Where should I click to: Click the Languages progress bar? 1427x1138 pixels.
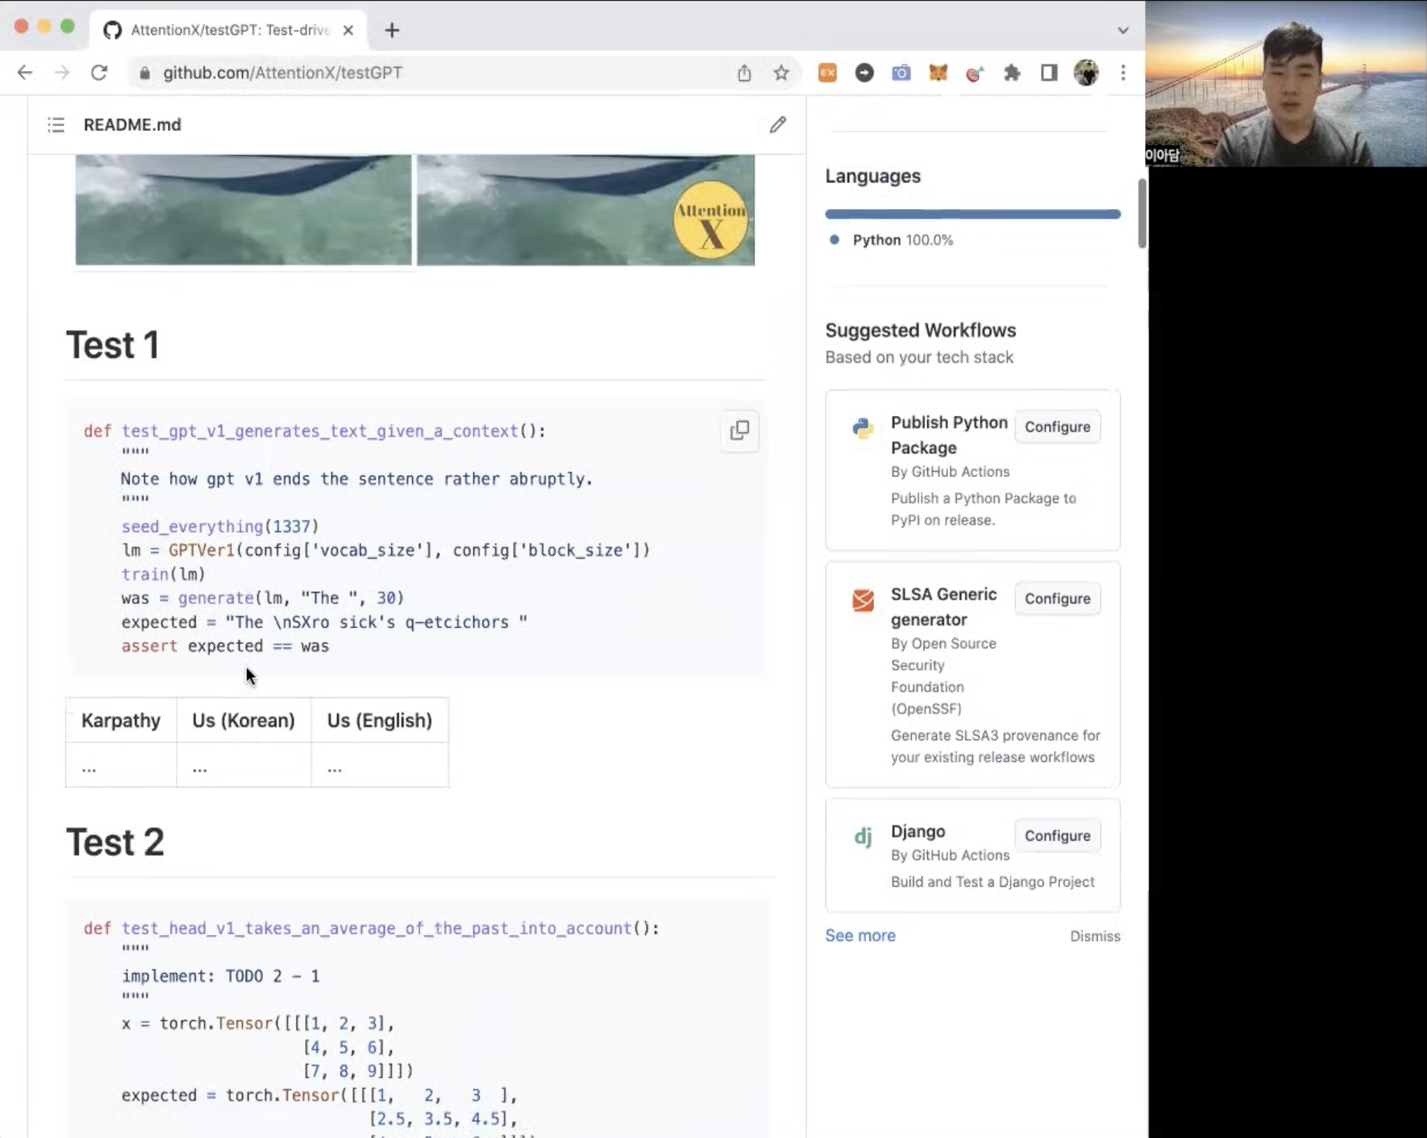coord(972,214)
